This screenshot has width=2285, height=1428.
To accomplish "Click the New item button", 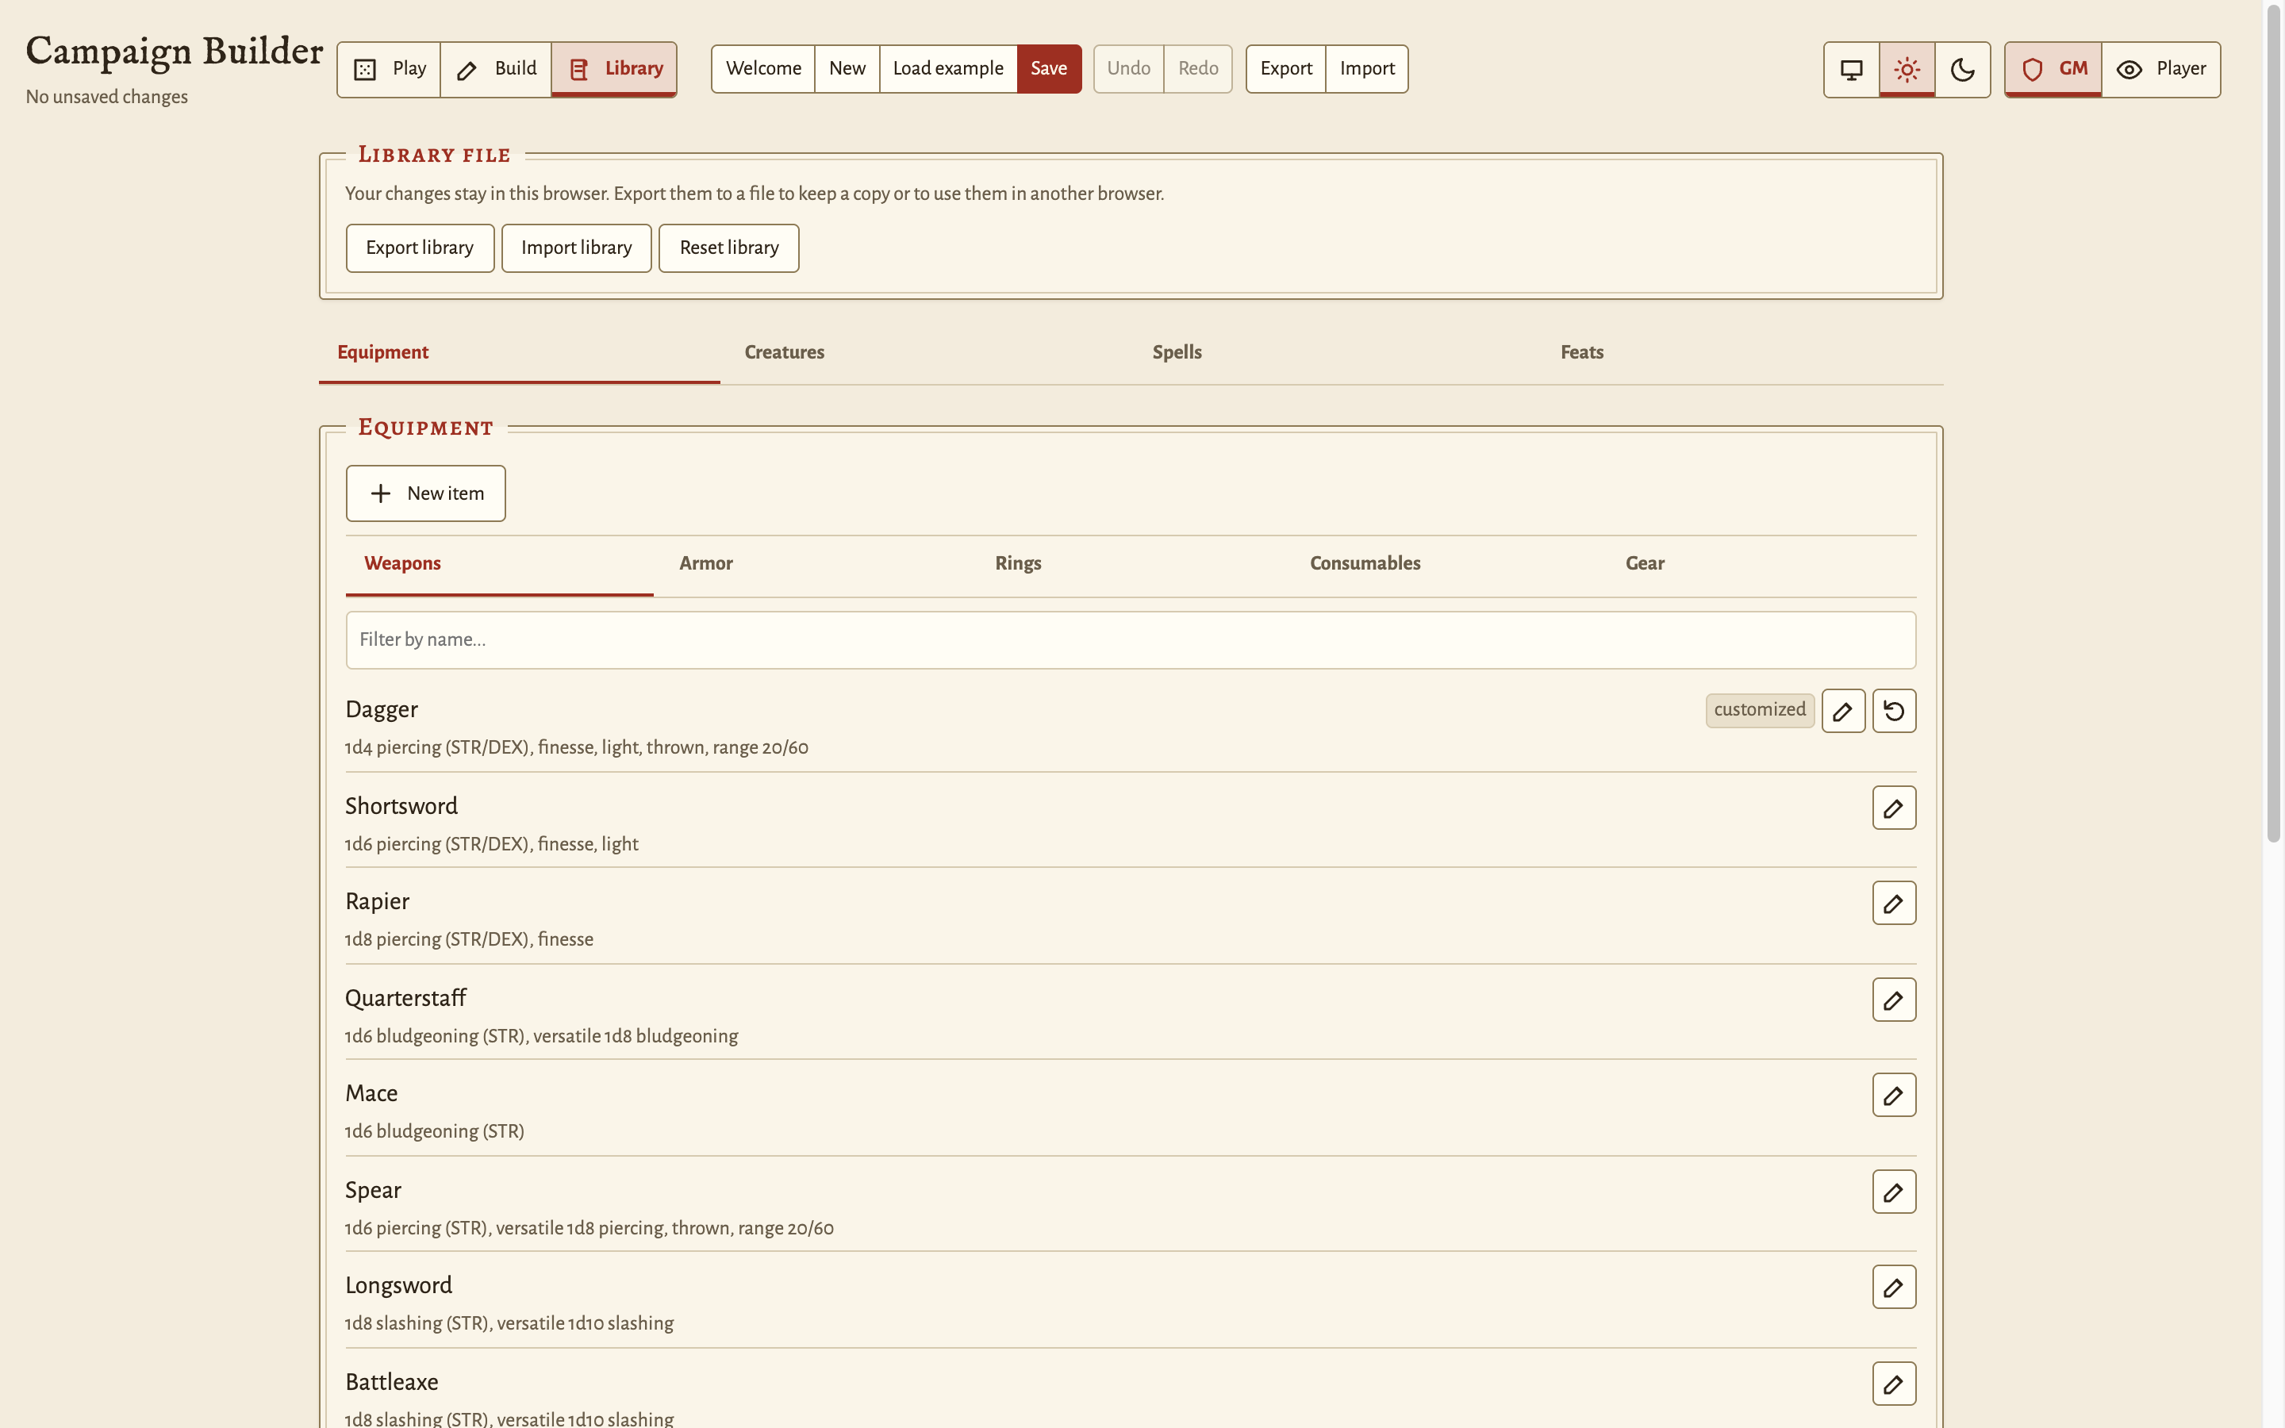I will (426, 493).
